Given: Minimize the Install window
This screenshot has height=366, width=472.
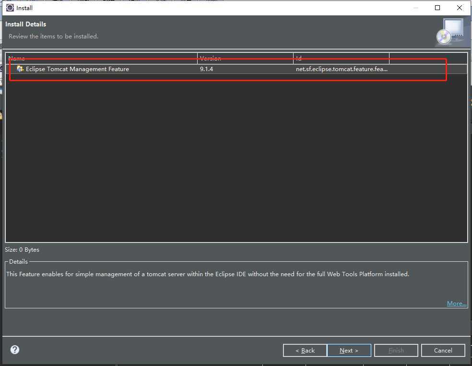Looking at the screenshot, I should coord(416,8).
